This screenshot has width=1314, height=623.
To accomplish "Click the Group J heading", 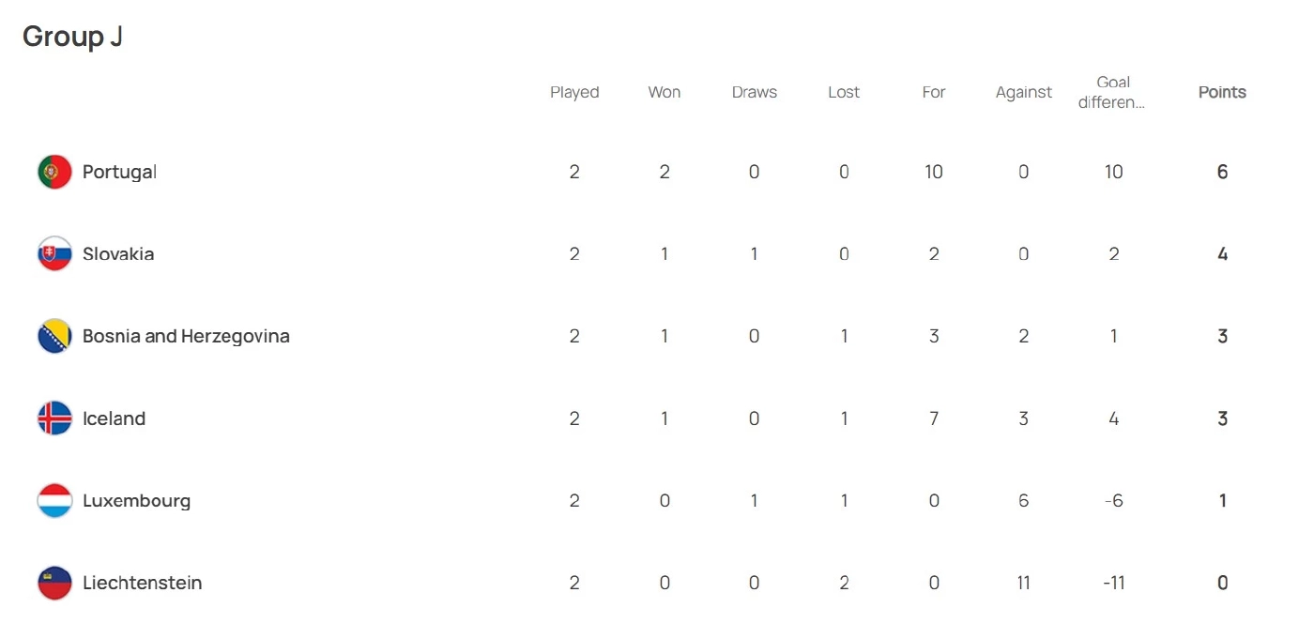I will pos(73,37).
